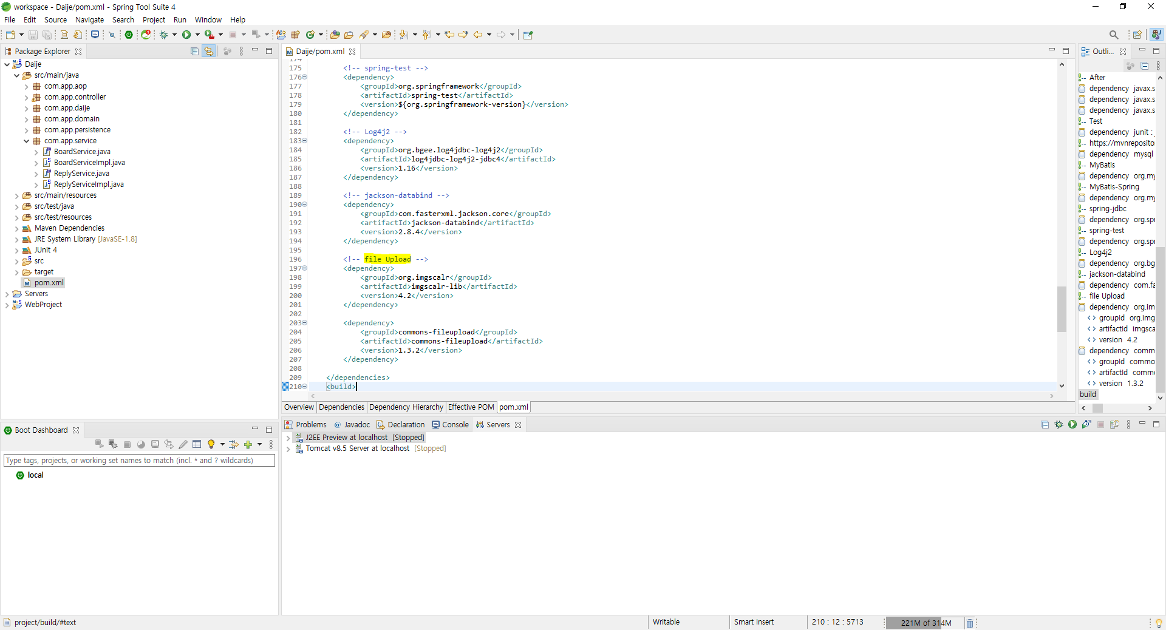
Task: Select ReplyService.java in Package Explorer
Action: (81, 174)
